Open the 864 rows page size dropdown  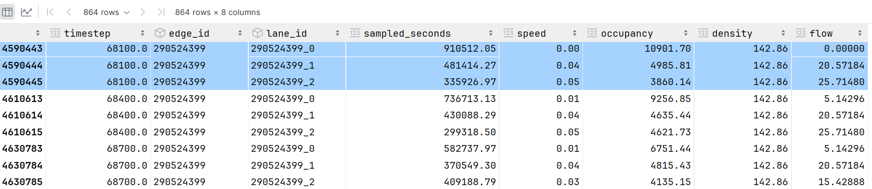[x=106, y=12]
